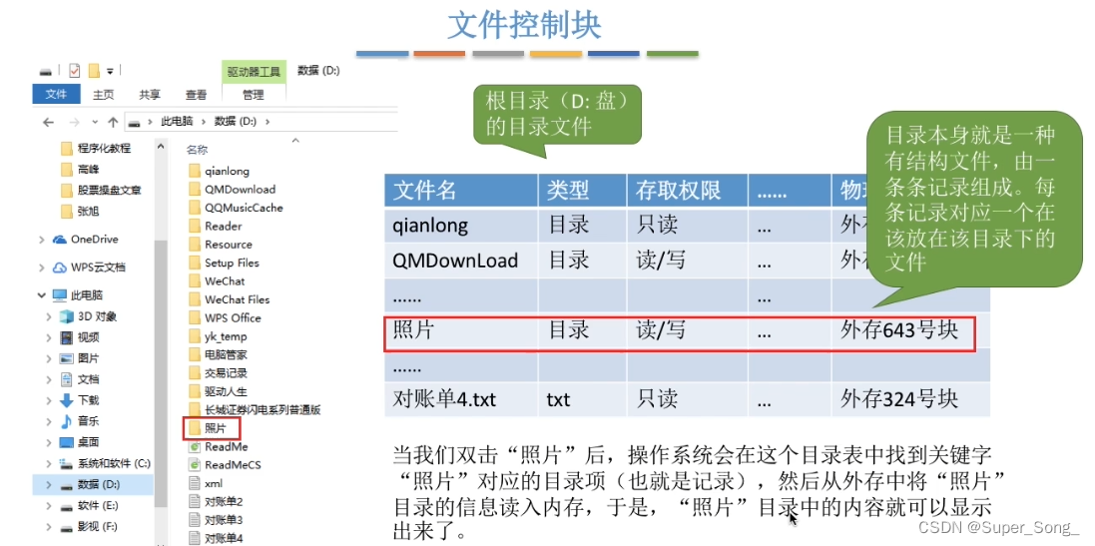The width and height of the screenshot is (1095, 546).
Task: Click 数据 (D:) in the address bar breadcrumb
Action: point(236,122)
